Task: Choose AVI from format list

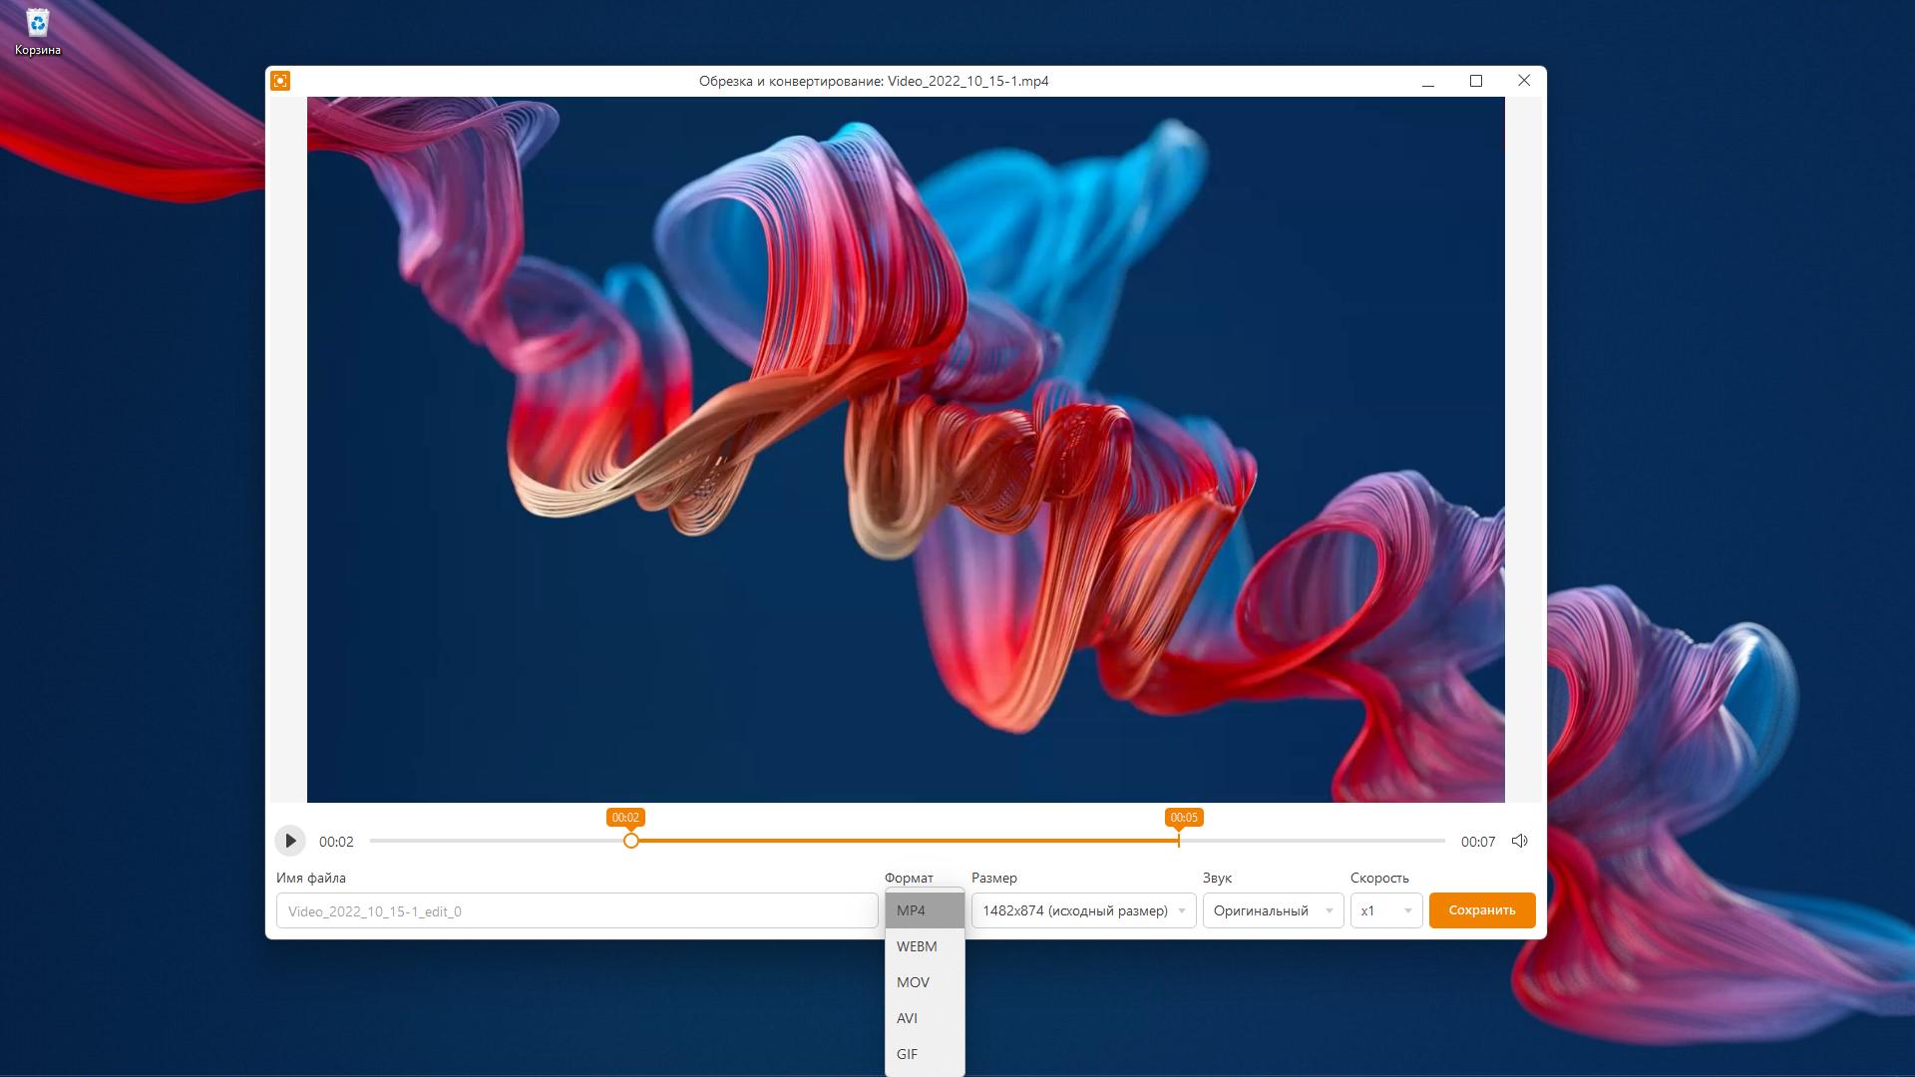Action: pyautogui.click(x=925, y=1018)
